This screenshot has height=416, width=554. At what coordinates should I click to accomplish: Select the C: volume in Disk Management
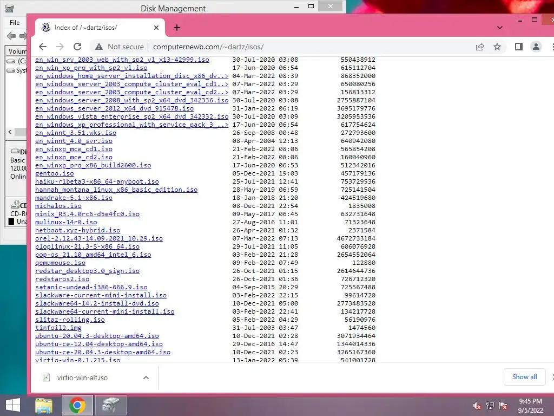(x=17, y=61)
